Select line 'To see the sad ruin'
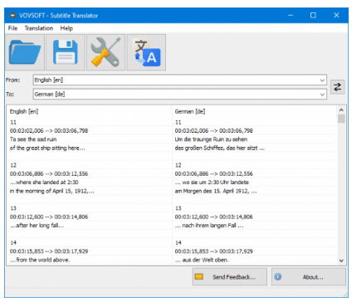 point(33,139)
